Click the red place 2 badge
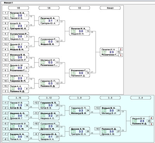Viewport: 155px width, 143px height. (121, 49)
